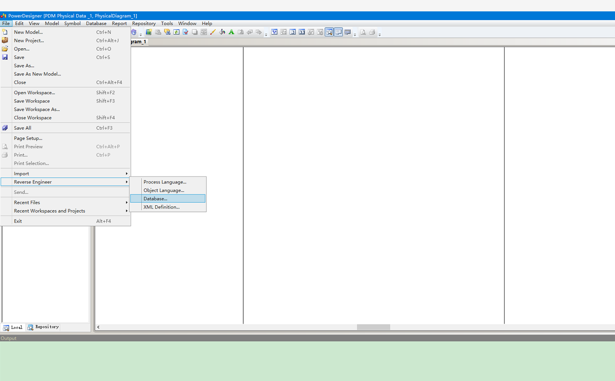
Task: Click the table display toolbar icon
Action: pyautogui.click(x=347, y=32)
